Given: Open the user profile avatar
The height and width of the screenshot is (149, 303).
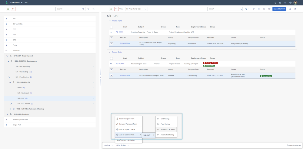Looking at the screenshot, I should pos(295,2).
